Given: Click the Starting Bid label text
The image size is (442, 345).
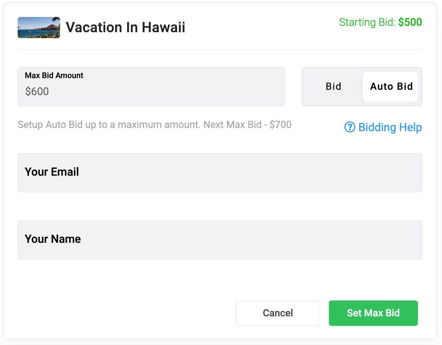Looking at the screenshot, I should pos(367,22).
